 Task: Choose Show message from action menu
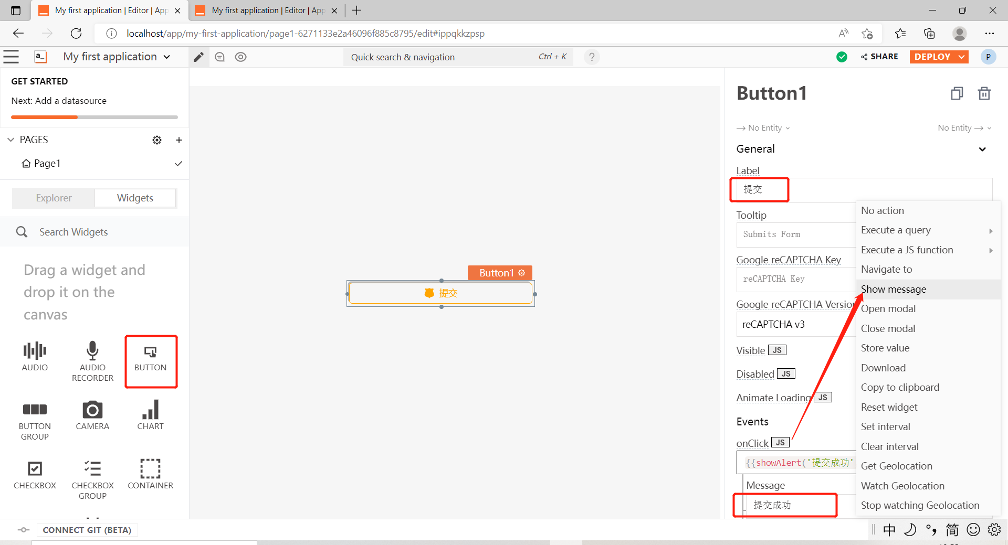[x=894, y=289]
